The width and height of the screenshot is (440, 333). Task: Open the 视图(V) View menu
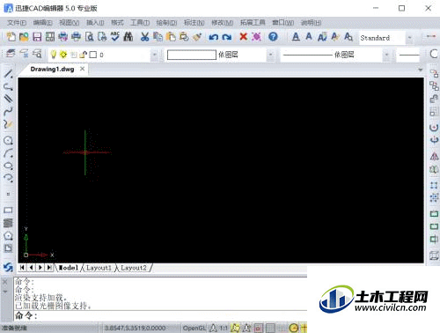click(x=70, y=23)
